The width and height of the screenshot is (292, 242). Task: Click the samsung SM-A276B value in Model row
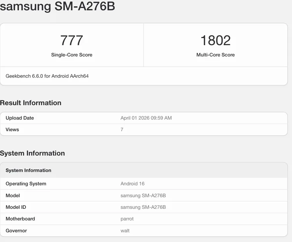pyautogui.click(x=143, y=196)
